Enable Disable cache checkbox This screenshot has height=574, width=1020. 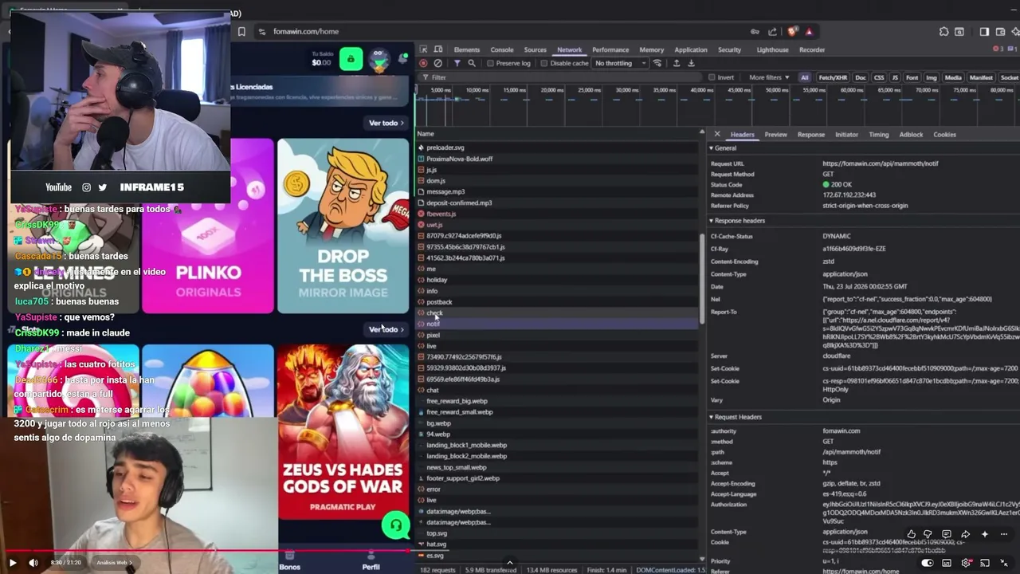point(544,63)
